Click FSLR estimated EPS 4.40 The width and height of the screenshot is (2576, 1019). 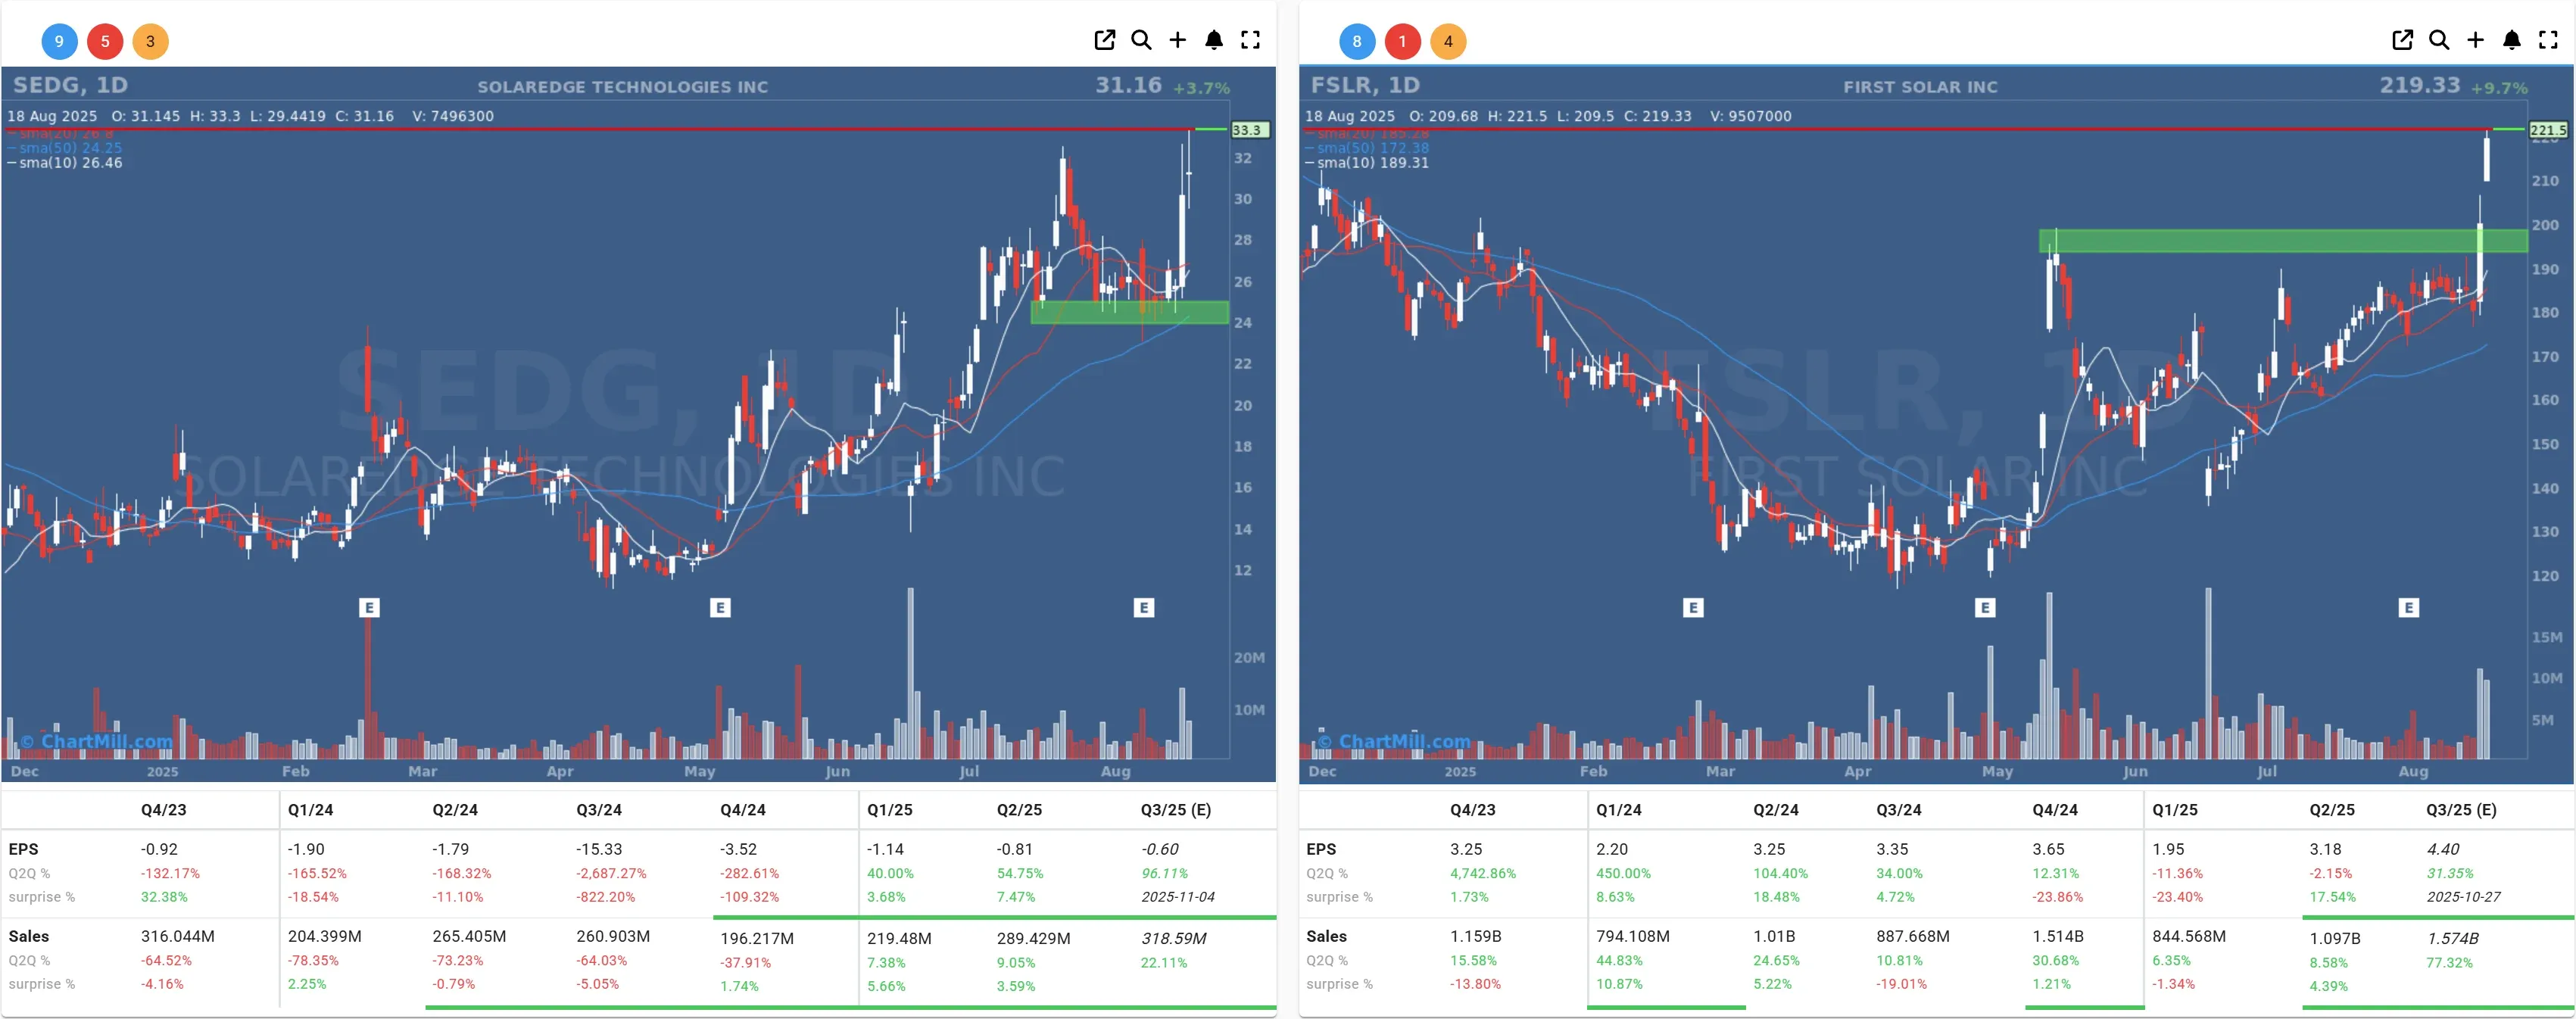[x=2443, y=849]
